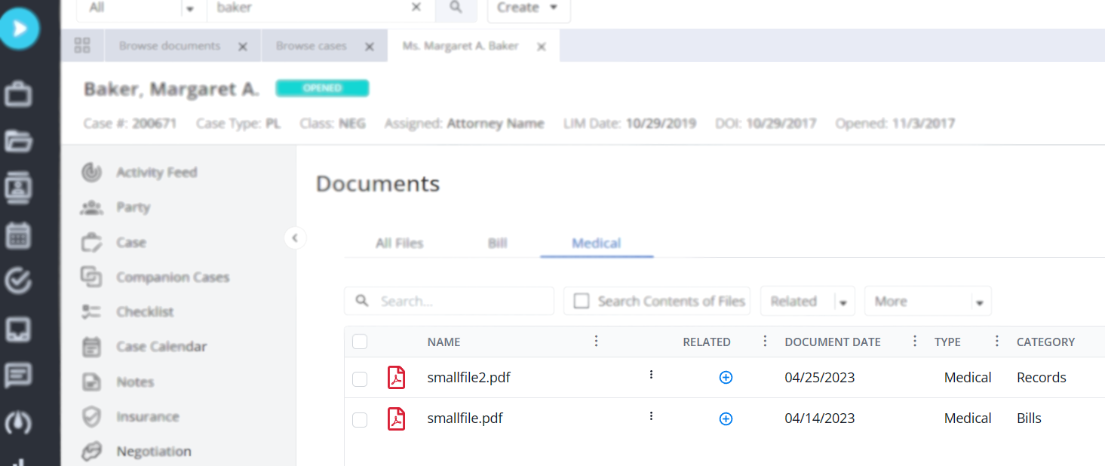Click plus icon in smallfile.pdf Related column
This screenshot has width=1105, height=466.
point(726,418)
